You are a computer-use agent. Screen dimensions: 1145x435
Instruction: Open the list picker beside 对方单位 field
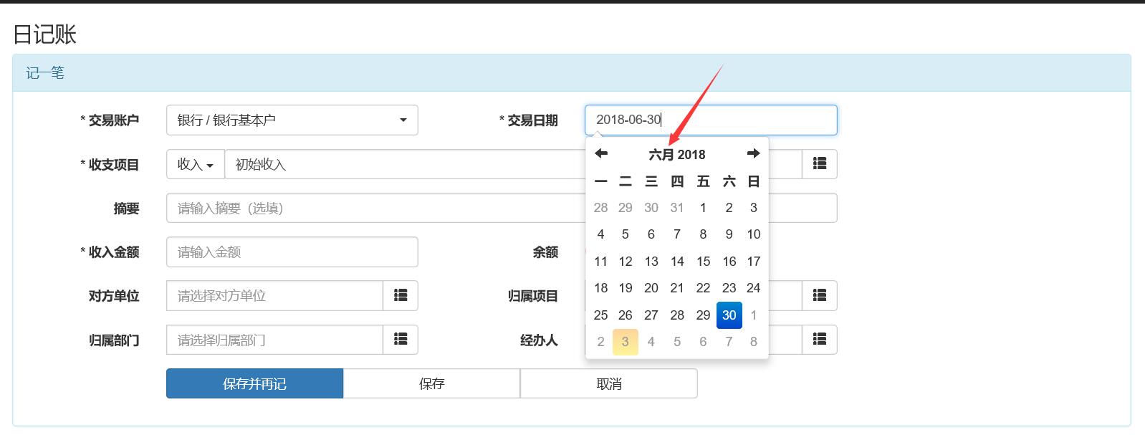pos(401,295)
